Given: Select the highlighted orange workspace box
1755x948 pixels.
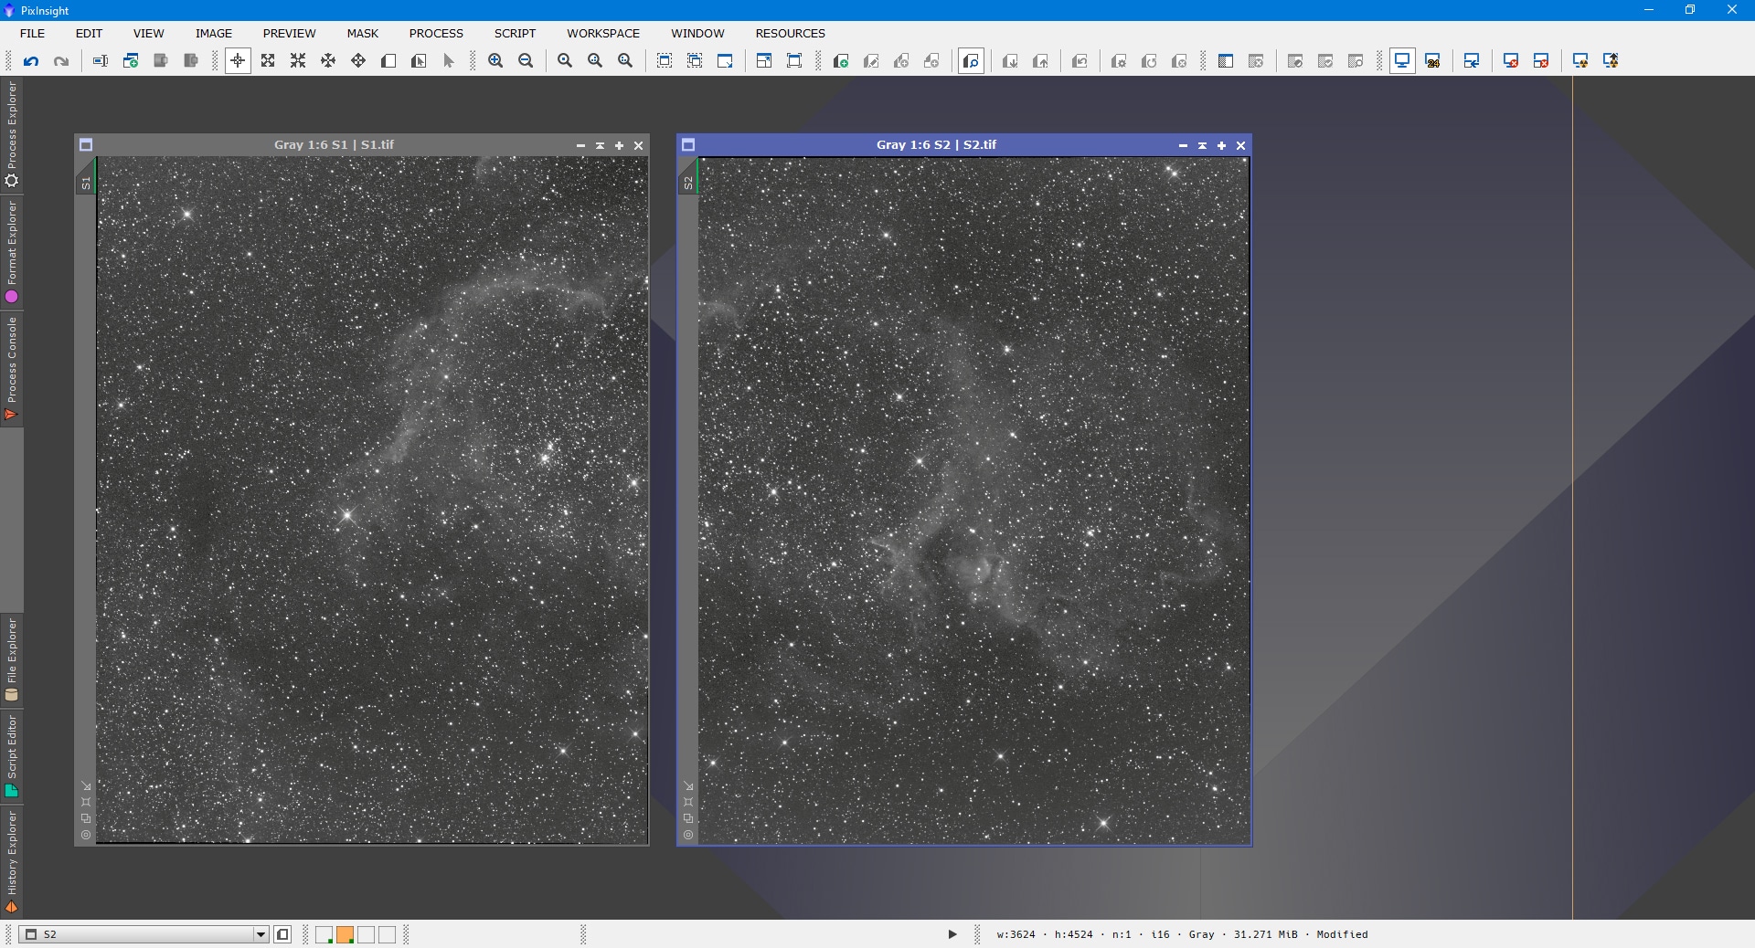Looking at the screenshot, I should pyautogui.click(x=346, y=934).
